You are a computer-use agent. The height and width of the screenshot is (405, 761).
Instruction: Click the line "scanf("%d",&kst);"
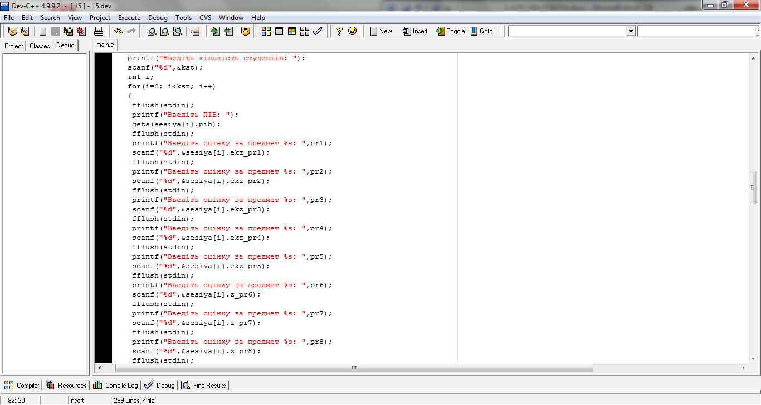click(165, 67)
